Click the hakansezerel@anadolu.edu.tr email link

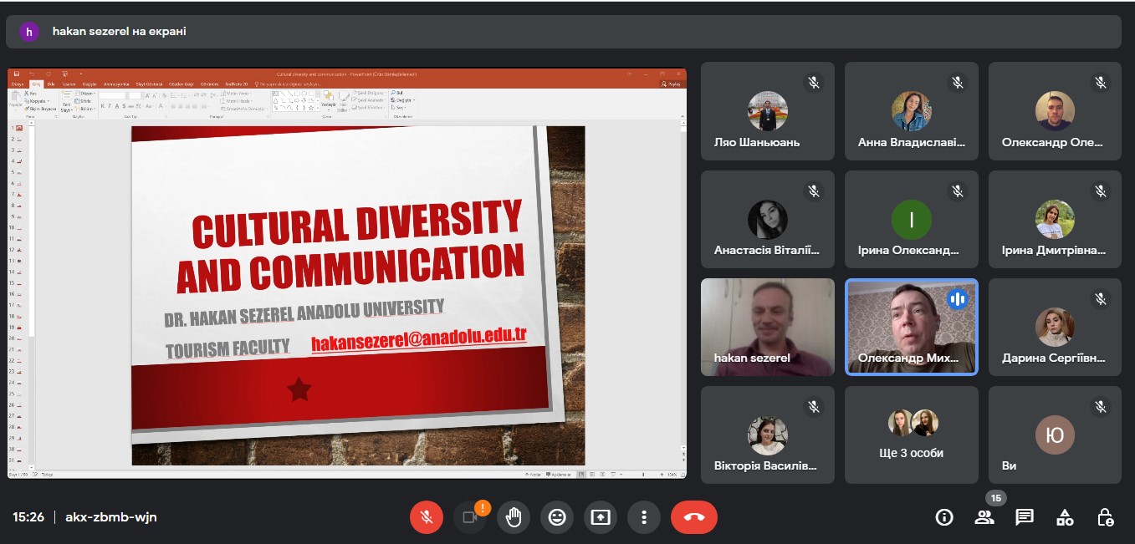pyautogui.click(x=418, y=340)
